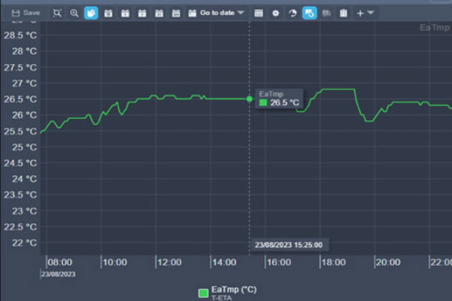Toggle the highlighted pan hand tool

click(91, 13)
